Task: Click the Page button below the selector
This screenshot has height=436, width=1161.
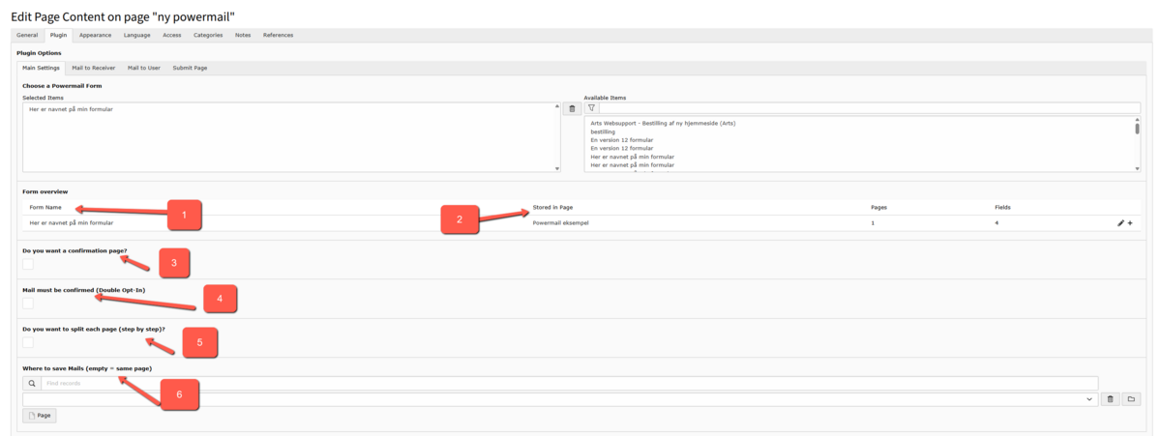Action: (40, 416)
